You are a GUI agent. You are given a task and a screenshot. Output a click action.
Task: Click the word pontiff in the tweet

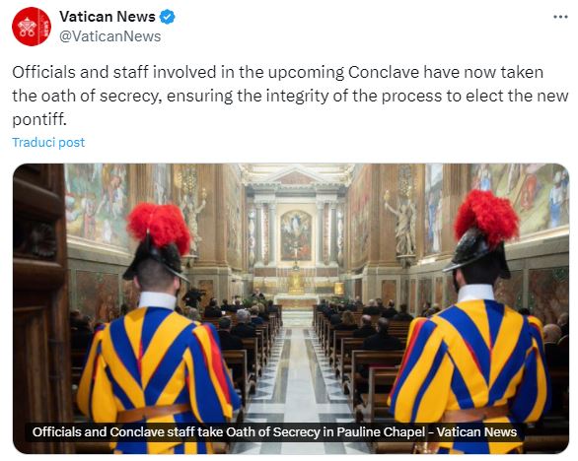tap(37, 119)
